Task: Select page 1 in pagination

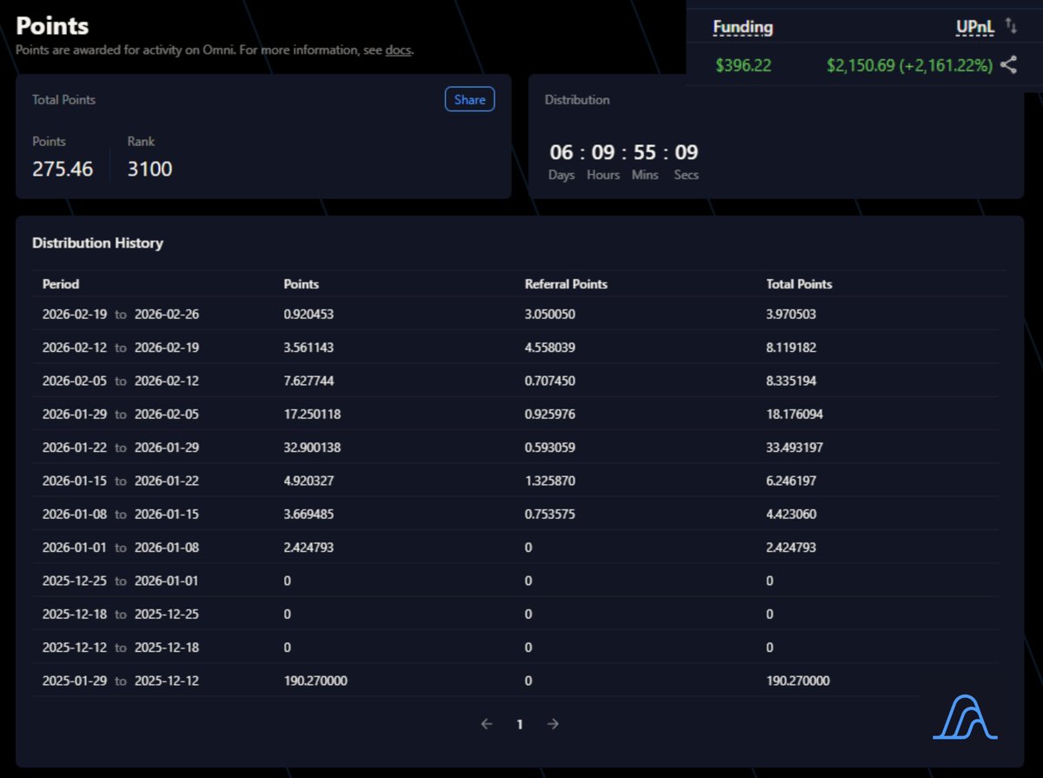Action: (520, 723)
